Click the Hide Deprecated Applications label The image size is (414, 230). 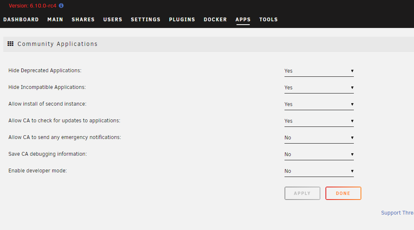pyautogui.click(x=45, y=71)
